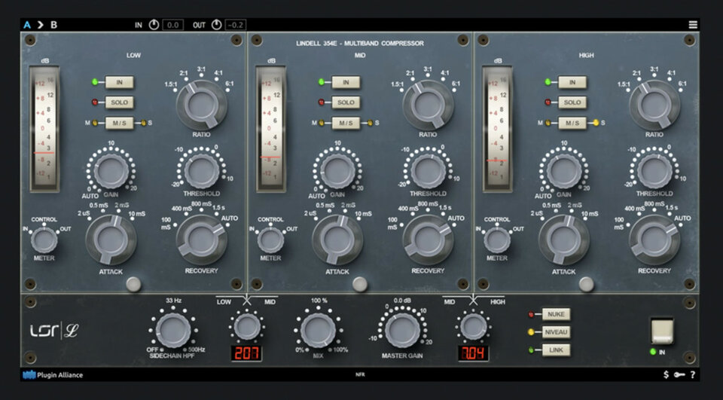
Task: Enable the NUKE button
Action: click(556, 314)
